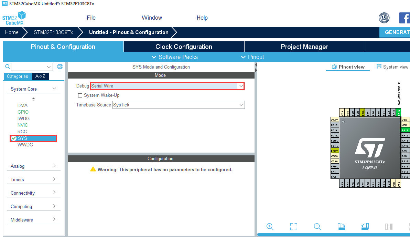Screen dimensions: 410x237
Task: Select Pinout & Configuration tab
Action: coord(63,47)
